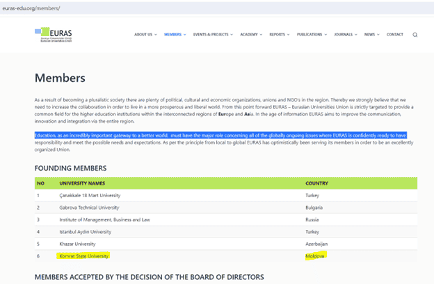Open the search magnifier icon
434x284 pixels.
[x=415, y=35]
